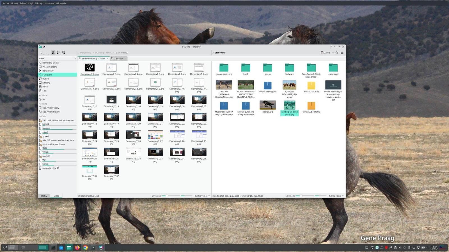The image size is (449, 252).
Task: Open the hamburger menu in the toolbar
Action: pos(342,53)
